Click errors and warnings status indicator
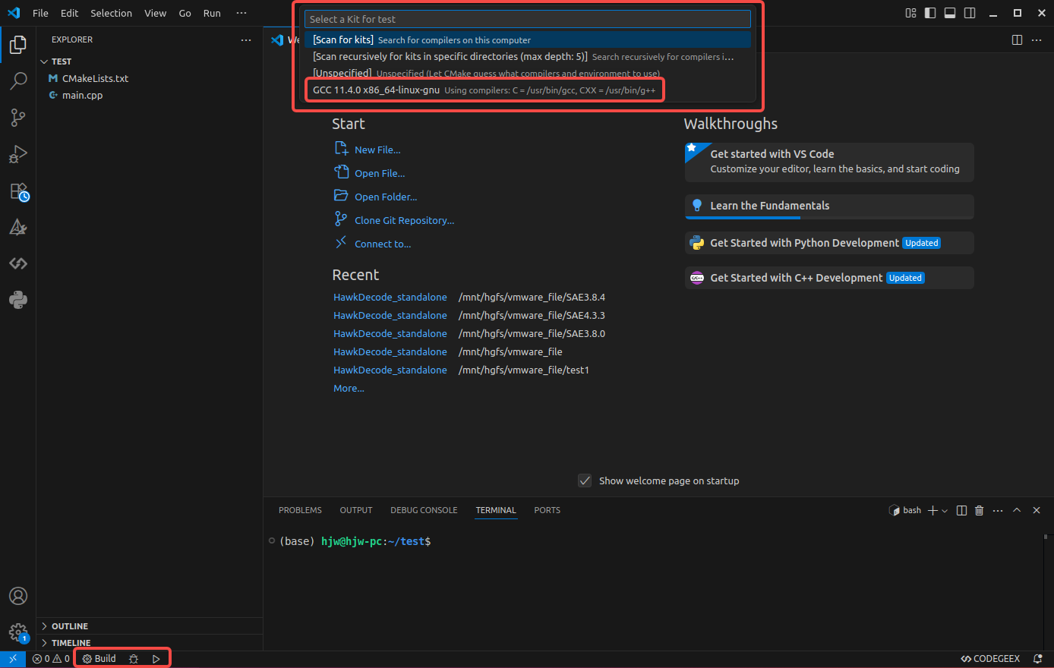 pyautogui.click(x=51, y=659)
